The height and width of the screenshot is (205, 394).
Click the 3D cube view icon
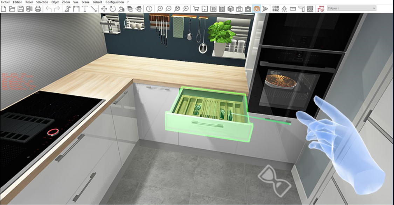pos(231,9)
